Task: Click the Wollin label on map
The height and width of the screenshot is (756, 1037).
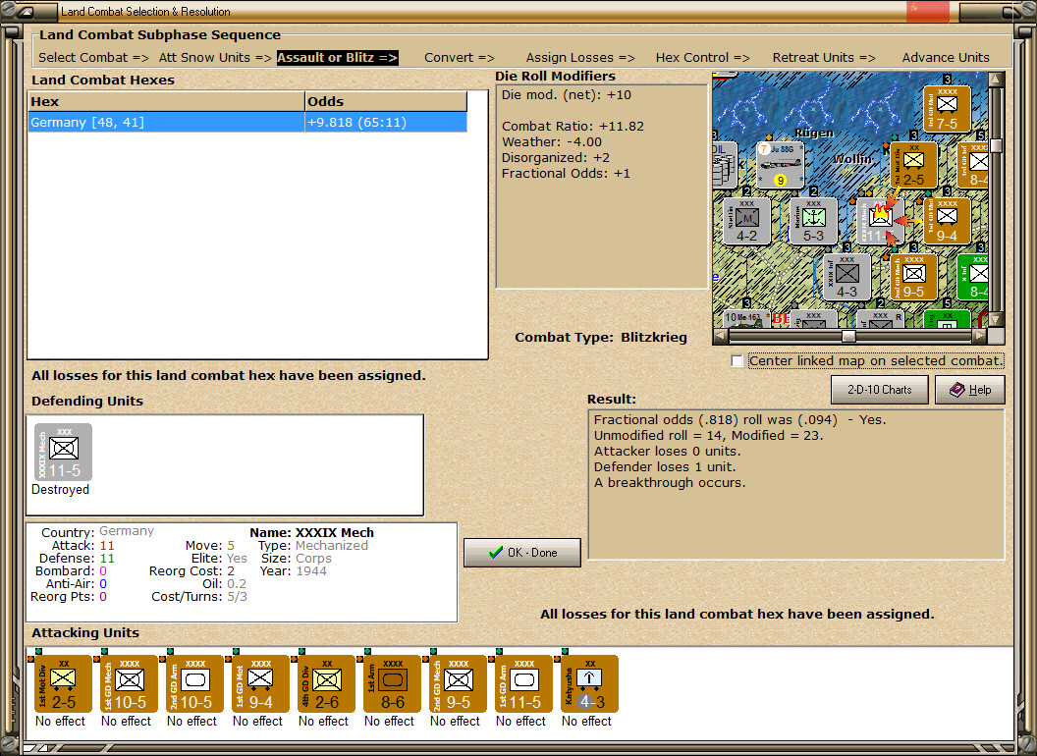Action: pyautogui.click(x=852, y=159)
